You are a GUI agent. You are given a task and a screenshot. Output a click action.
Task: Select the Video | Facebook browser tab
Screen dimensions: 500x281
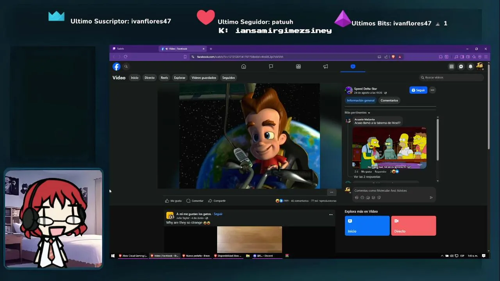click(182, 49)
